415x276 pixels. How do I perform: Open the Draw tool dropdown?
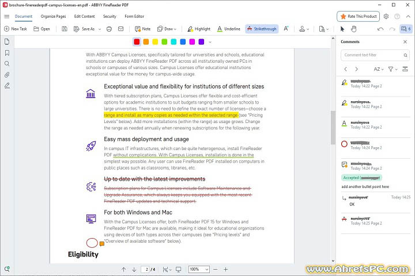coord(167,29)
